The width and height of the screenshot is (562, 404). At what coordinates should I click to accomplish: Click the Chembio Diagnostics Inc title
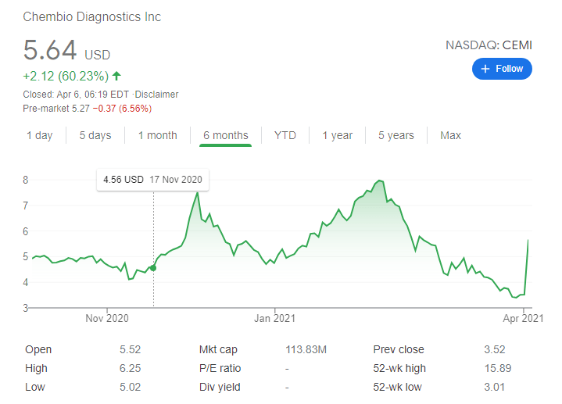pos(91,17)
